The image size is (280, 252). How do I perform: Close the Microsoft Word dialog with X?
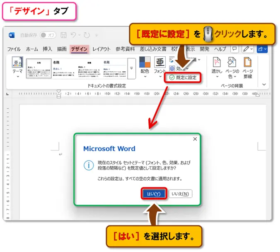[195, 139]
